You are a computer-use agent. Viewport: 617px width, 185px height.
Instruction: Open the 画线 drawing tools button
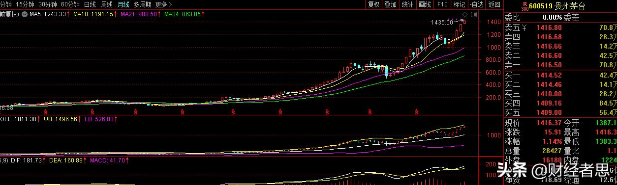(425, 4)
